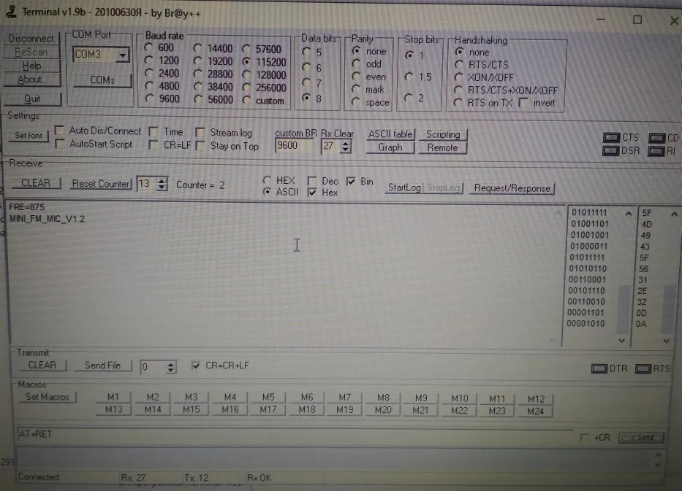Select 9600 baud rate
The width and height of the screenshot is (682, 491).
150,99
